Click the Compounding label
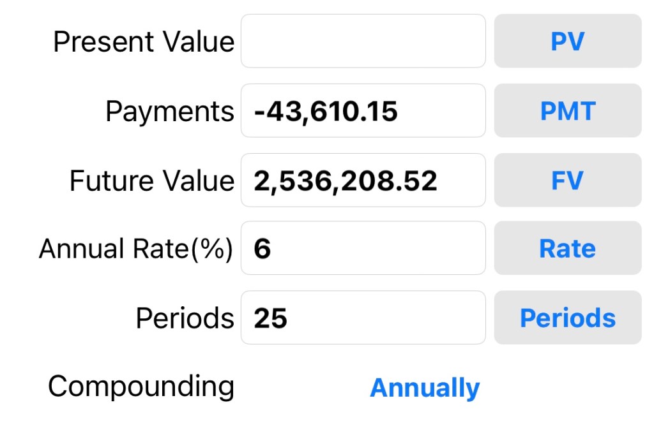Viewport: 654px width, 421px height. 141,387
